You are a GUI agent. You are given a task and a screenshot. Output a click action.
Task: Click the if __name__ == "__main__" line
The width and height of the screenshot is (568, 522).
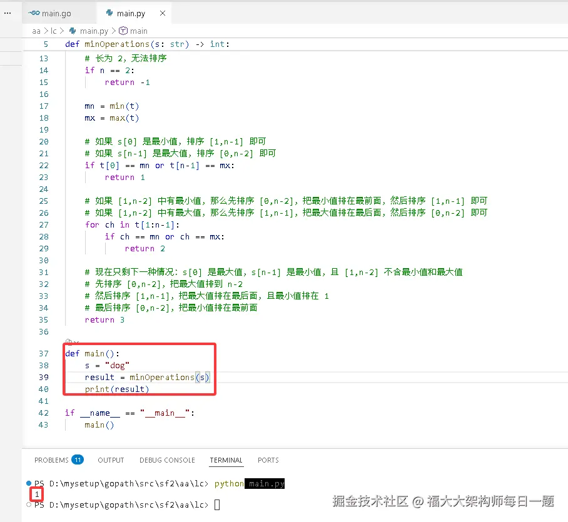(129, 413)
